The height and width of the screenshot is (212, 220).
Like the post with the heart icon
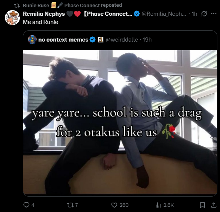coord(114,205)
